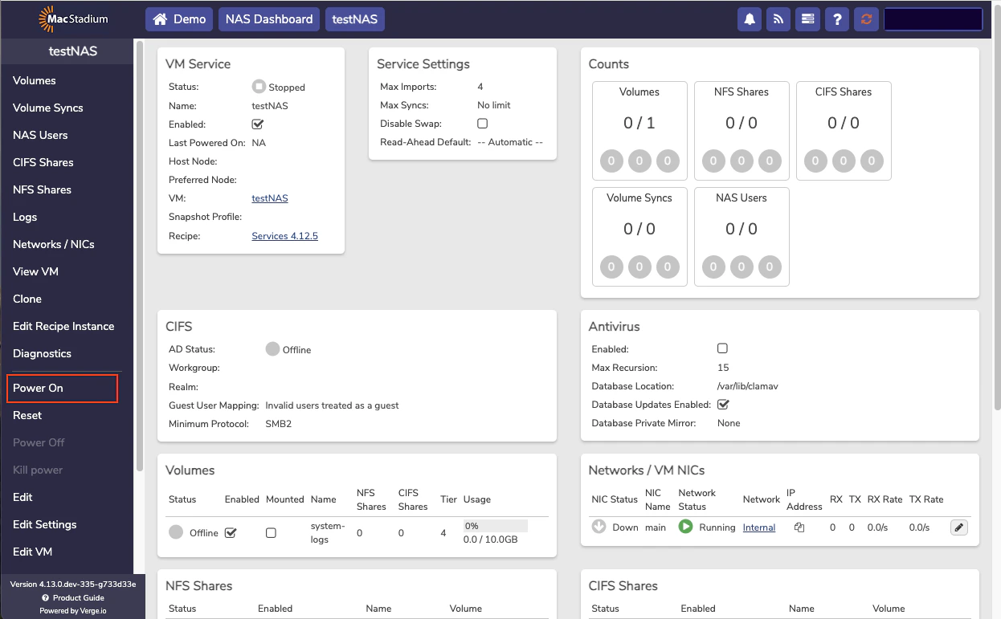The image size is (1001, 619).
Task: Toggle system-logs volume Mounted checkbox
Action: [x=271, y=533]
